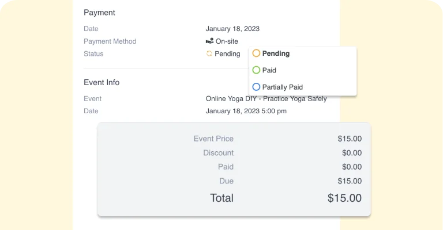Image resolution: width=443 pixels, height=230 pixels.
Task: Click the Online Yoga DIY event name
Action: 266,98
